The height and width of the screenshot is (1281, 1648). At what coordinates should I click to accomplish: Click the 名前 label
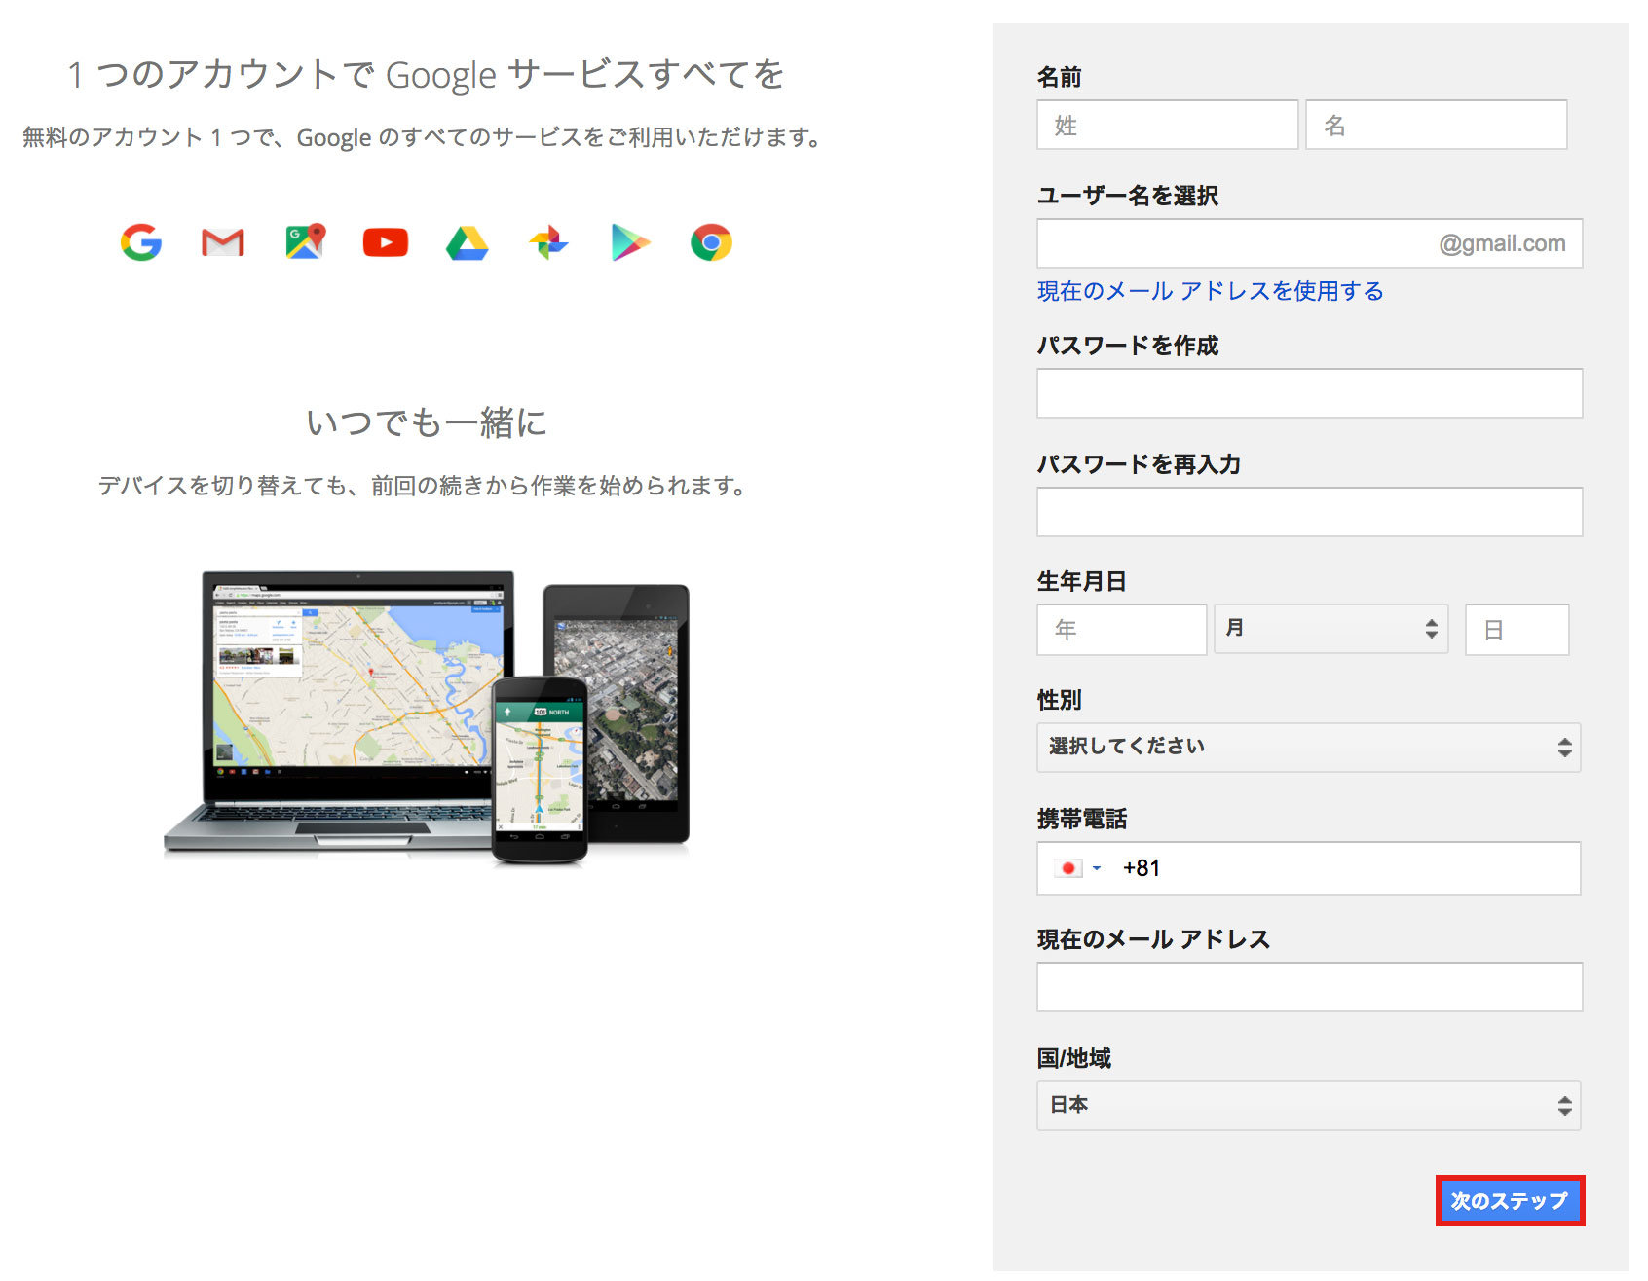[x=1060, y=77]
